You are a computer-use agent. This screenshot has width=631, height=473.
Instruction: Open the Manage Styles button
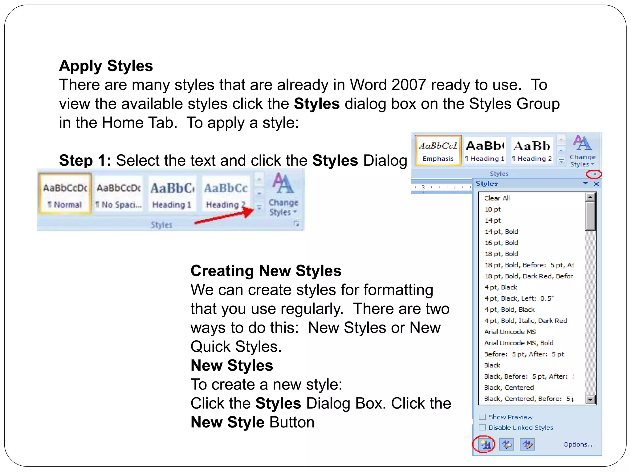527,444
